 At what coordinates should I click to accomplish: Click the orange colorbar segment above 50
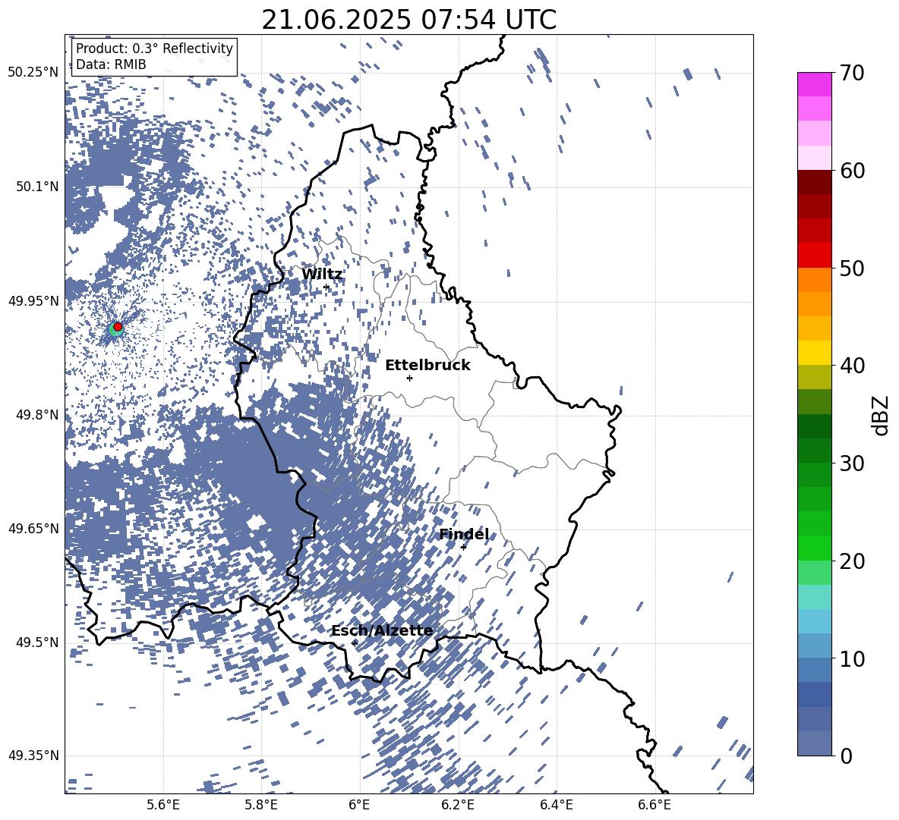[814, 279]
